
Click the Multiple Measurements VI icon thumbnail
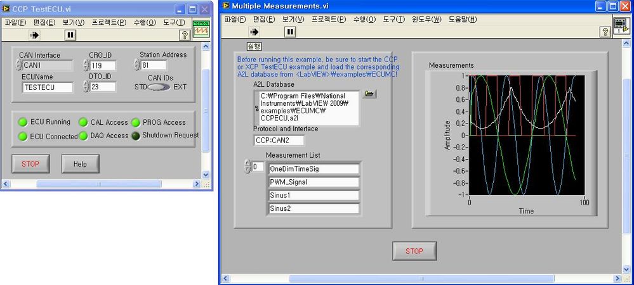(621, 26)
